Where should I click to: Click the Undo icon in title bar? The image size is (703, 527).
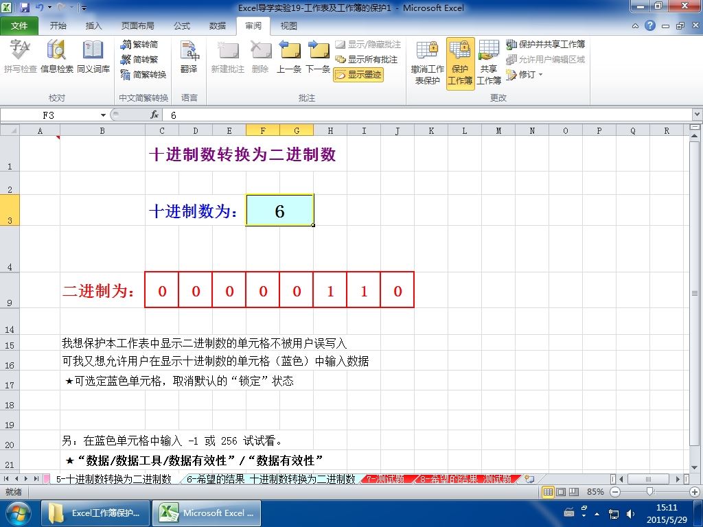coord(39,8)
